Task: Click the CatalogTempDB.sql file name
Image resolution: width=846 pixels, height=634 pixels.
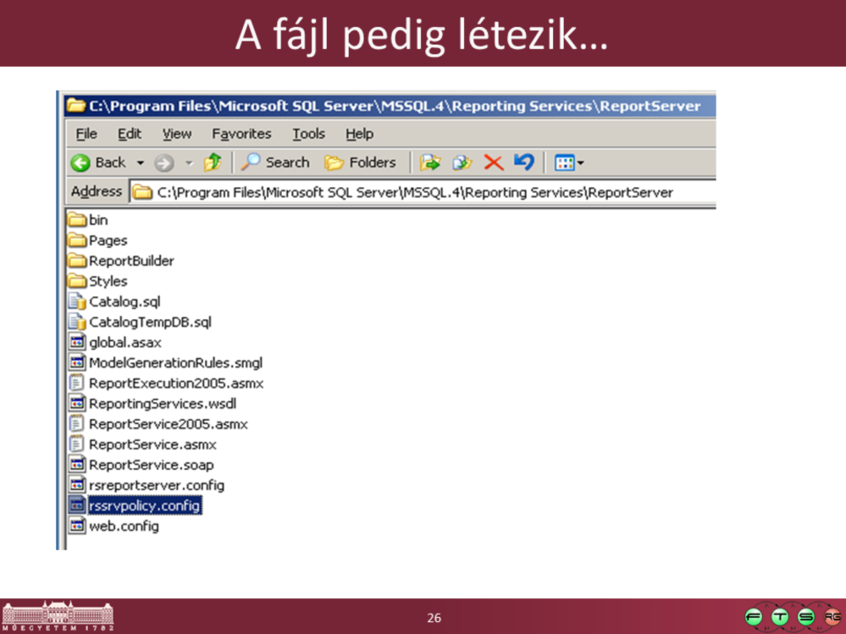Action: (x=150, y=323)
